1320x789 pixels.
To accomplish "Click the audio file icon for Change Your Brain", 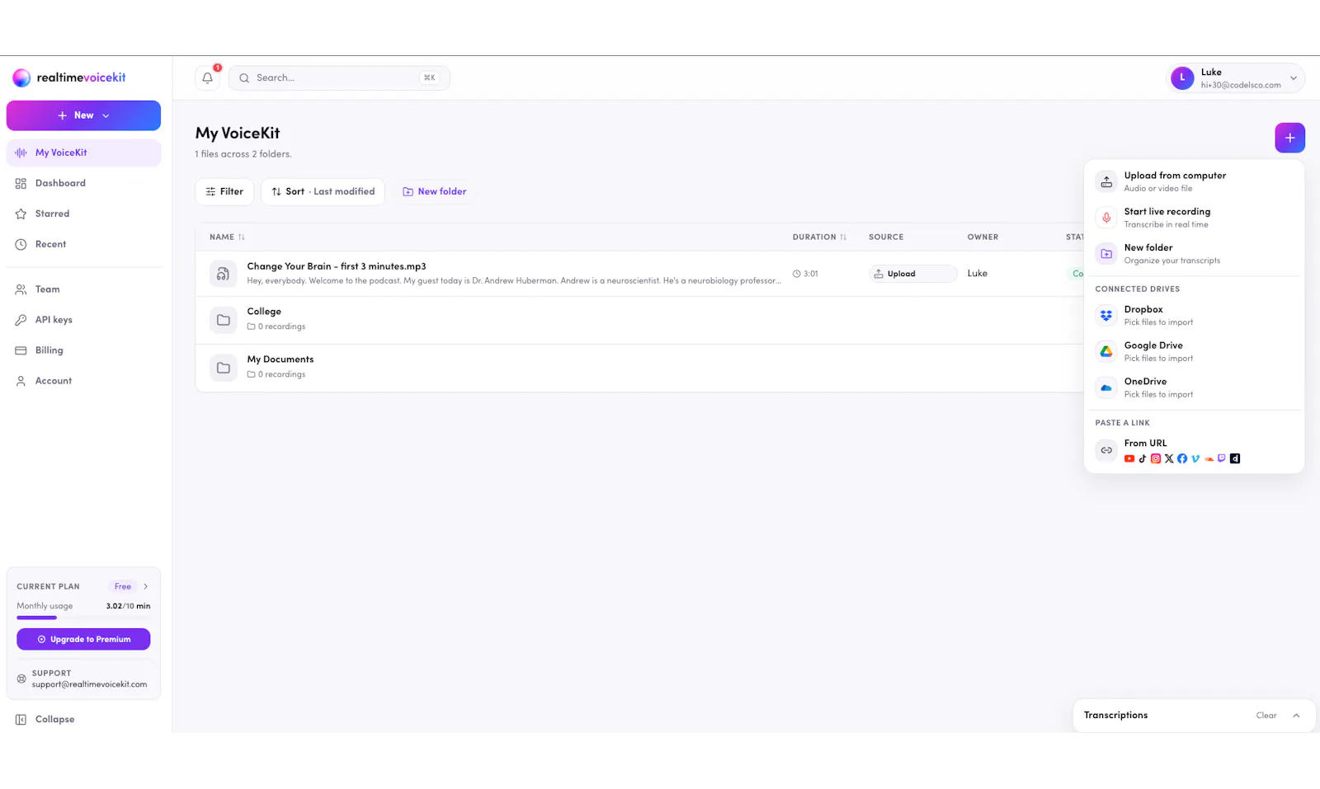I will coord(223,274).
